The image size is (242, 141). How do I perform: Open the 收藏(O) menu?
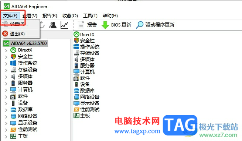pos(70,16)
